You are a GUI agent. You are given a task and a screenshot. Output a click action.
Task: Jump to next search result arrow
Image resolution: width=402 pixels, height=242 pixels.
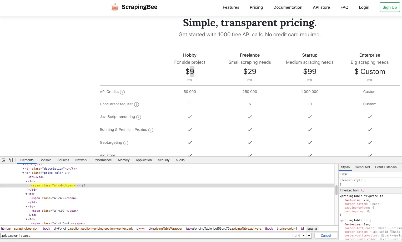(309, 236)
